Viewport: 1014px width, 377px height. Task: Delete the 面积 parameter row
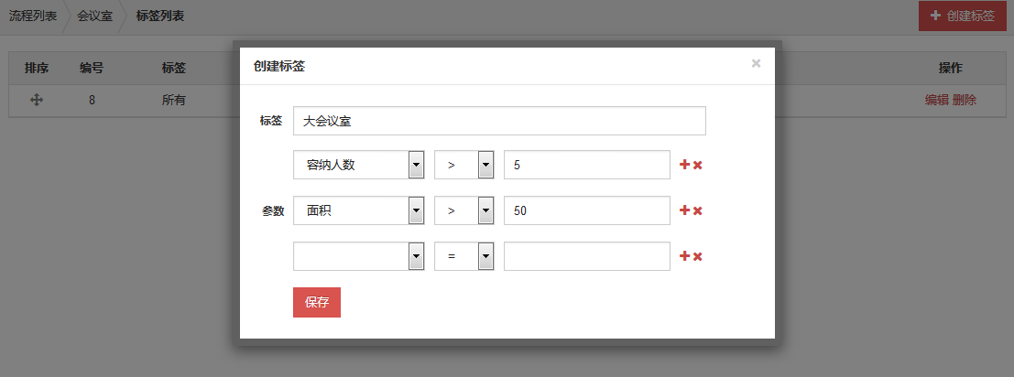coord(698,211)
